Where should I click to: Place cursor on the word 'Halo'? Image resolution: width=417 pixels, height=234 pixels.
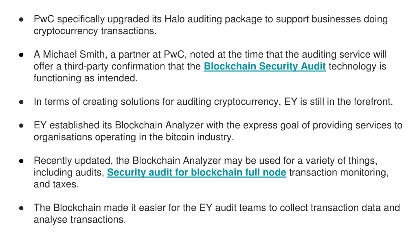[174, 19]
